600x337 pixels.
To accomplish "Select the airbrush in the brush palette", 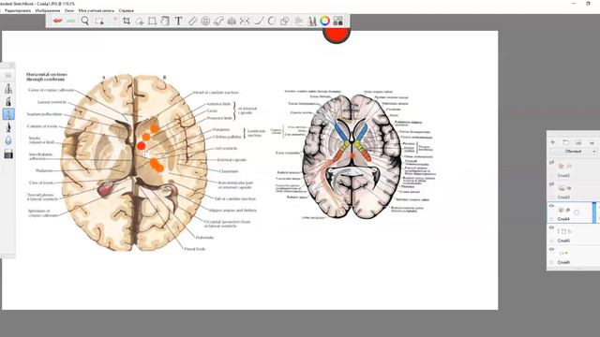I will [8, 101].
